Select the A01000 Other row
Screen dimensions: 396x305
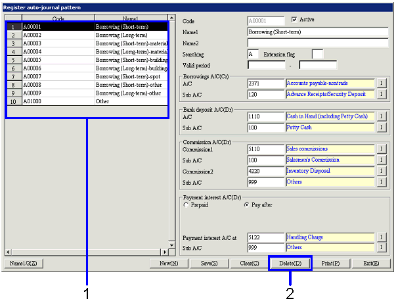(x=92, y=102)
